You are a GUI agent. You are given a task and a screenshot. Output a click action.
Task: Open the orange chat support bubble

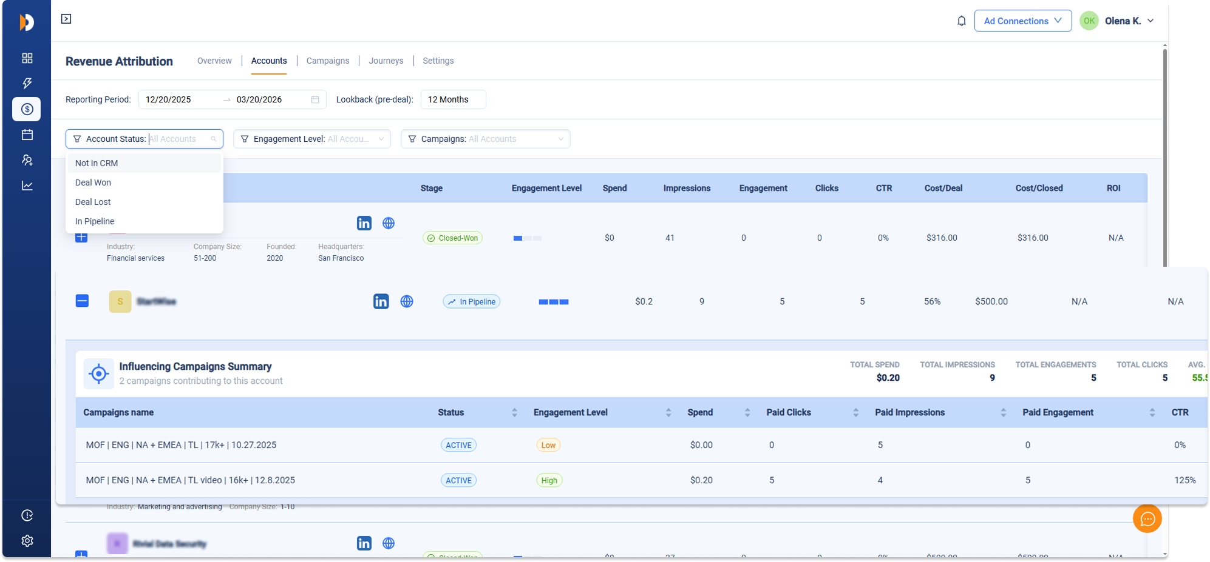pos(1147,518)
